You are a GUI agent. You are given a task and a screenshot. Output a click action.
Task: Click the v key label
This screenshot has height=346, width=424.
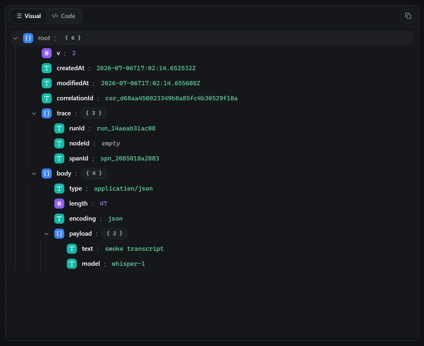[x=58, y=53]
